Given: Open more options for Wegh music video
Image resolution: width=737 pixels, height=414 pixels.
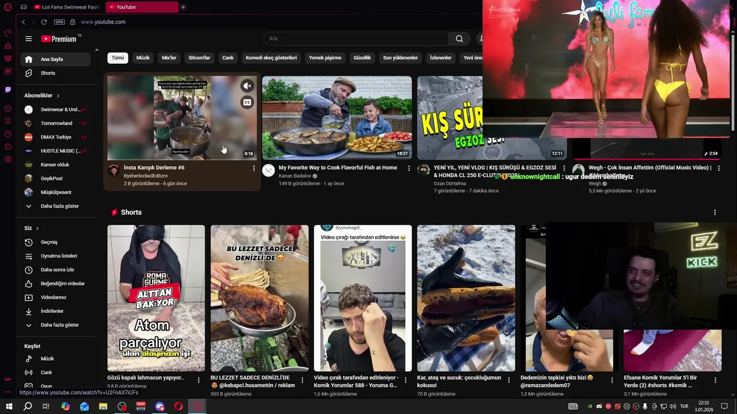Looking at the screenshot, I should click(719, 168).
